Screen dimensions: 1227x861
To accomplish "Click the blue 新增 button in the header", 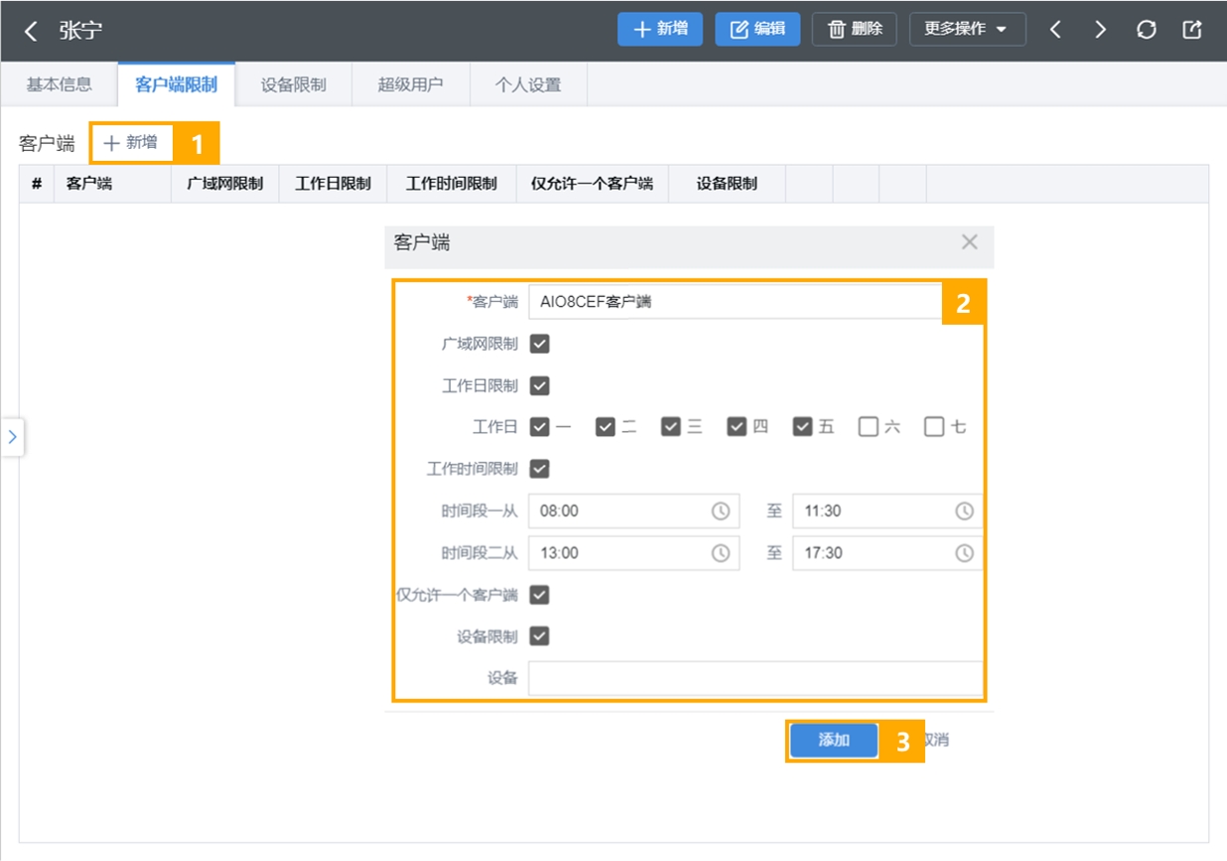I will click(660, 29).
